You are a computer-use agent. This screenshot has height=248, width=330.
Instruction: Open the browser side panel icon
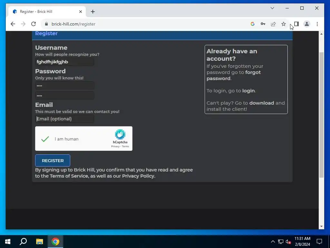tap(296, 24)
